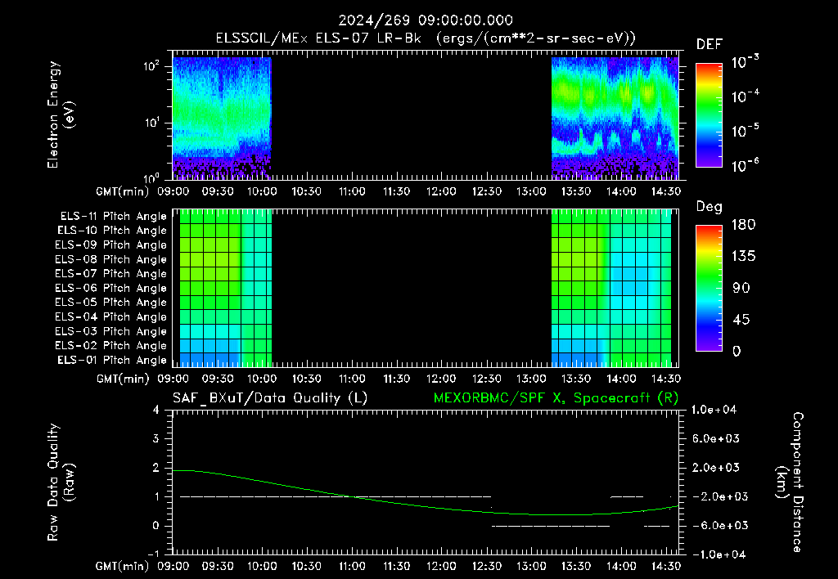Click the 13:00 tick under the bottom plot
This screenshot has height=579, width=838.
pyautogui.click(x=530, y=566)
